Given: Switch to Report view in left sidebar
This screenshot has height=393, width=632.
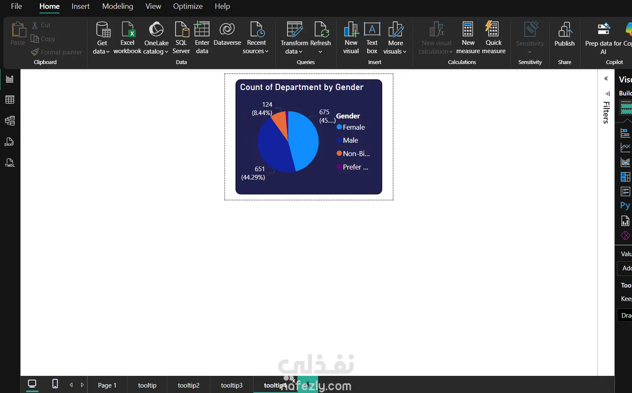Looking at the screenshot, I should click(x=10, y=79).
